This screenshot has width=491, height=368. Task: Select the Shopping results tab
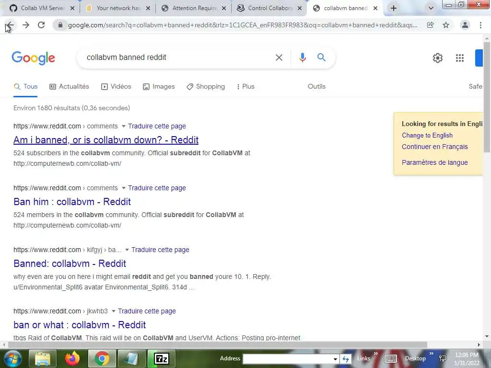(x=206, y=87)
